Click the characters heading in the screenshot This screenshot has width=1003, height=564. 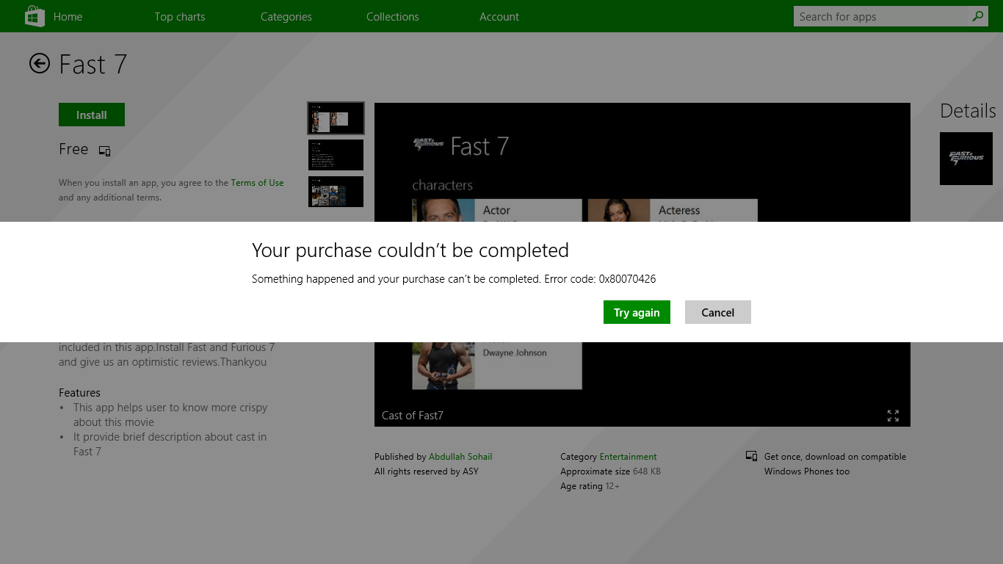442,185
